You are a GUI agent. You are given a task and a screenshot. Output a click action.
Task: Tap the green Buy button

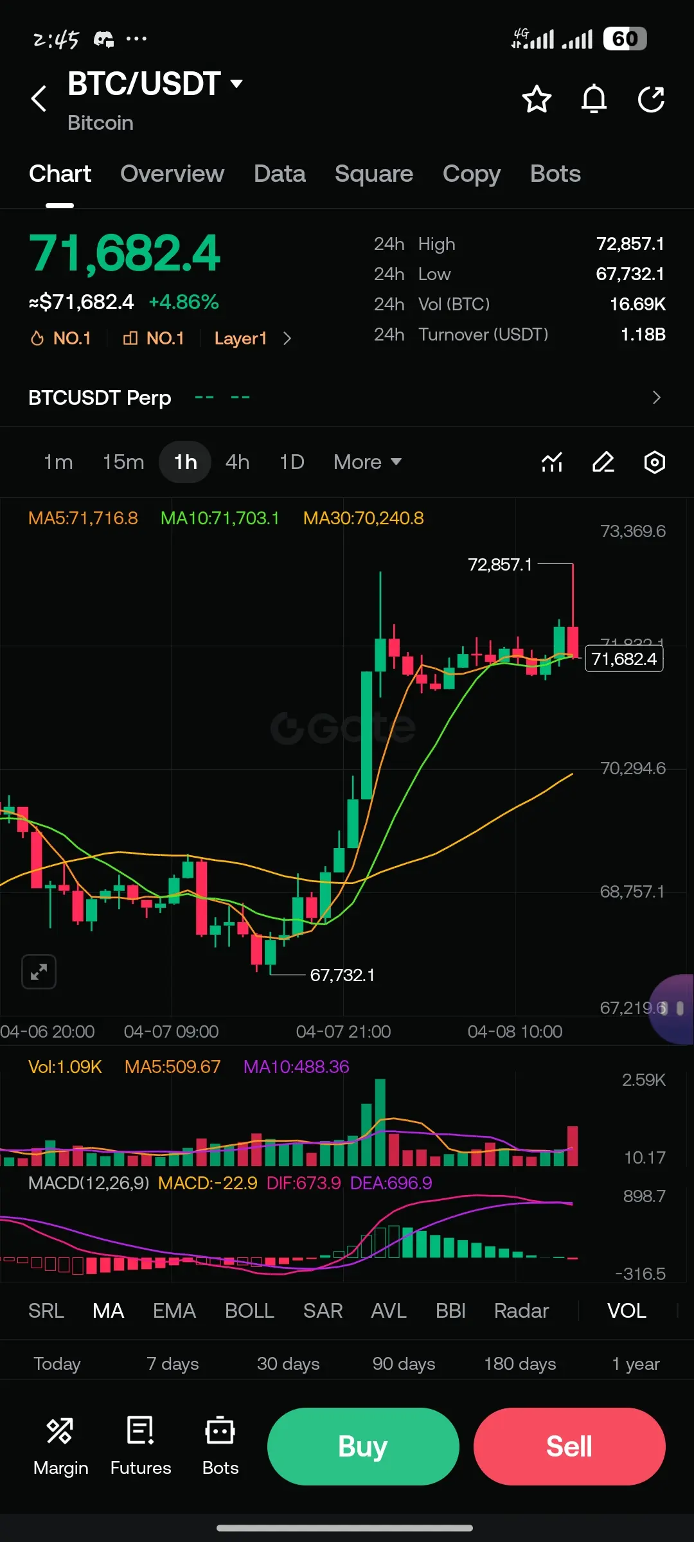(363, 1446)
